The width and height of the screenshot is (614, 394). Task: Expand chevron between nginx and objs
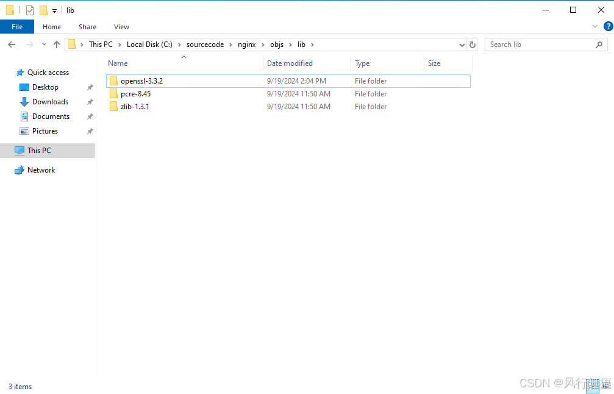[x=263, y=45]
